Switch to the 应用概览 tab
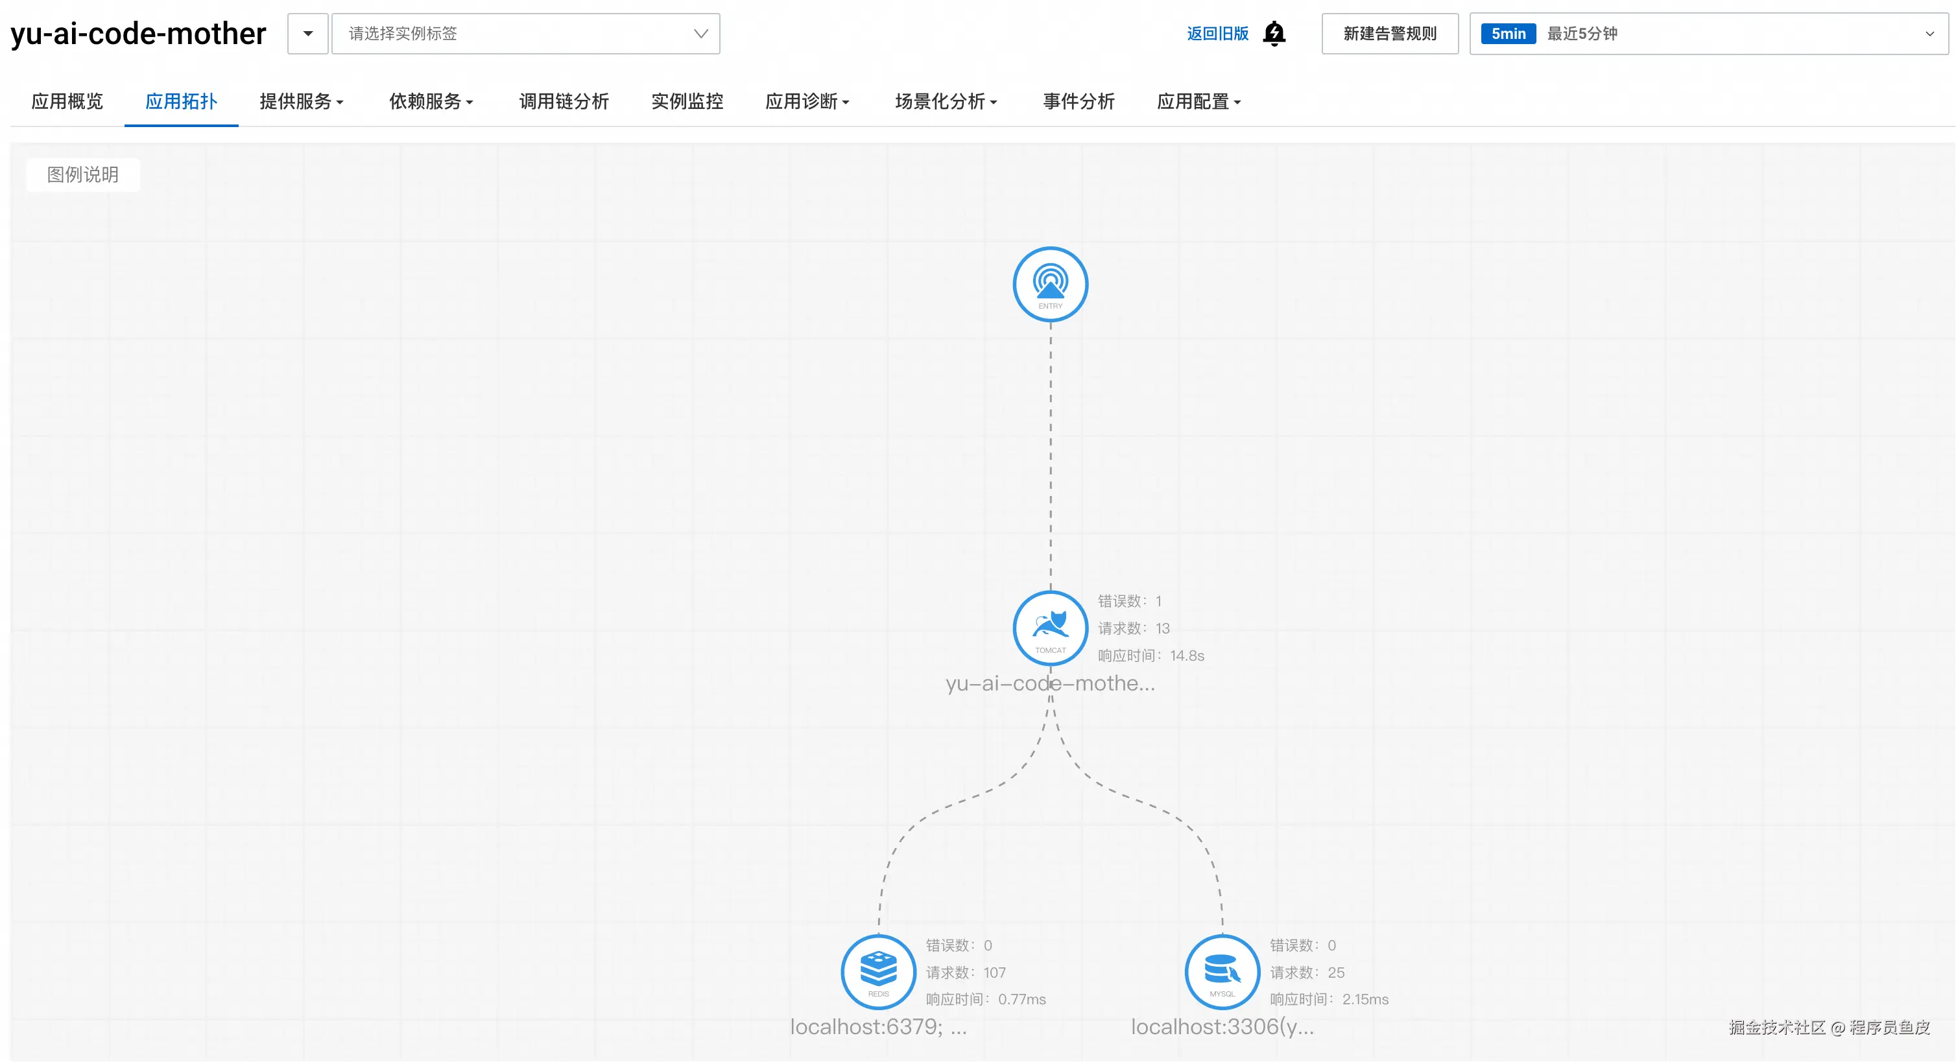1956x1062 pixels. [x=67, y=102]
